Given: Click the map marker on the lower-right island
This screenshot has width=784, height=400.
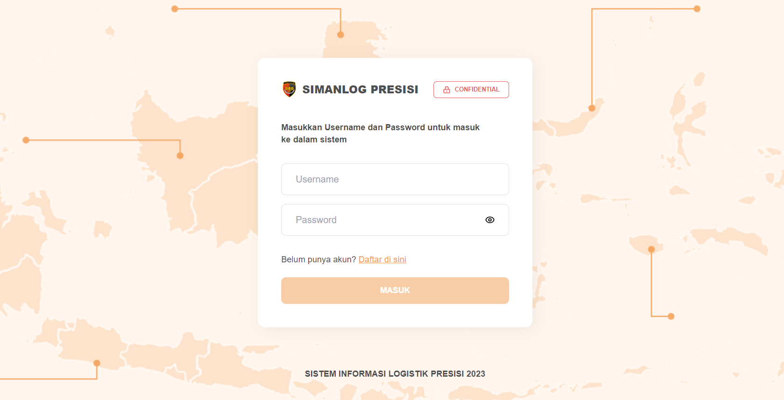Looking at the screenshot, I should pos(651,249).
